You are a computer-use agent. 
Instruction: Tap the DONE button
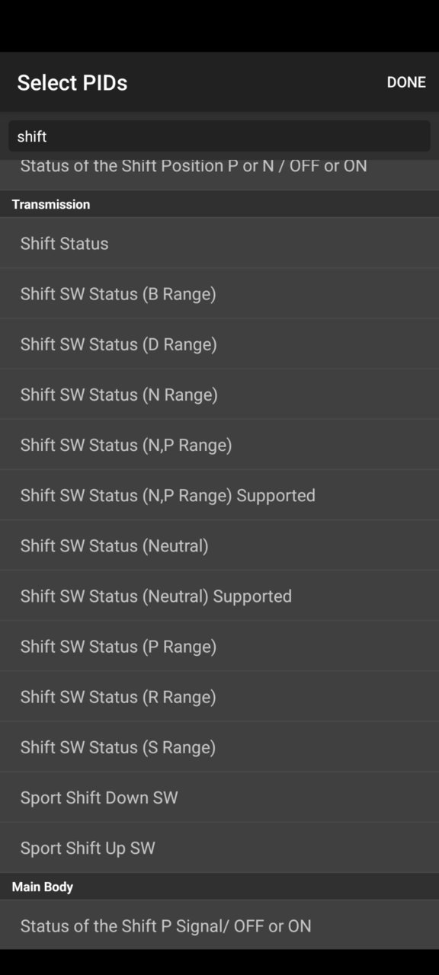pos(405,82)
